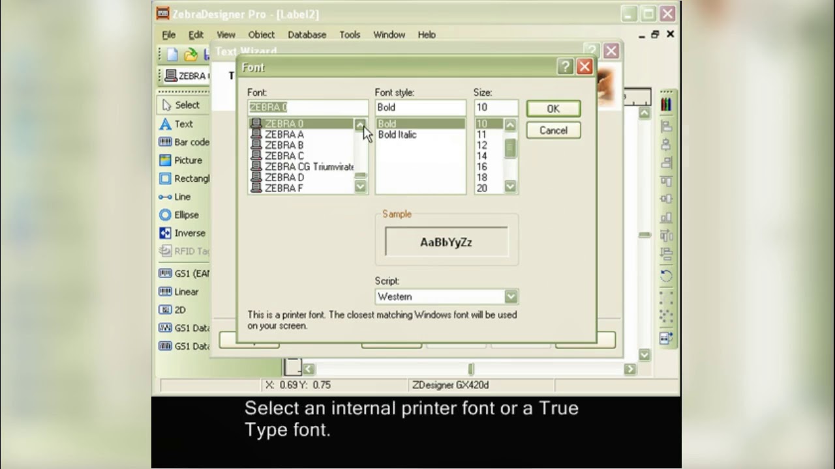Open the Script dropdown showing Western
The image size is (835, 469).
(x=511, y=297)
